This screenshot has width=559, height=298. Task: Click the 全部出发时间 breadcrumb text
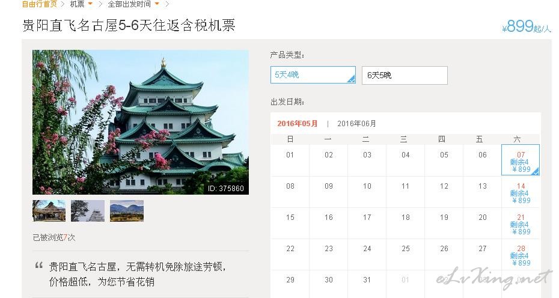(129, 4)
